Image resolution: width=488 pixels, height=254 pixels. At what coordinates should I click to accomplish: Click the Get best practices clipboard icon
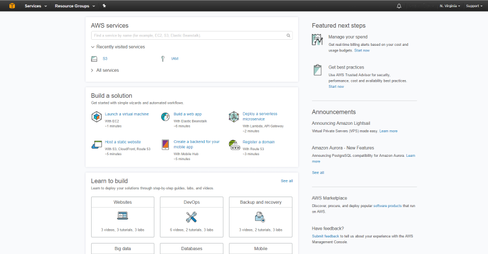pos(317,70)
